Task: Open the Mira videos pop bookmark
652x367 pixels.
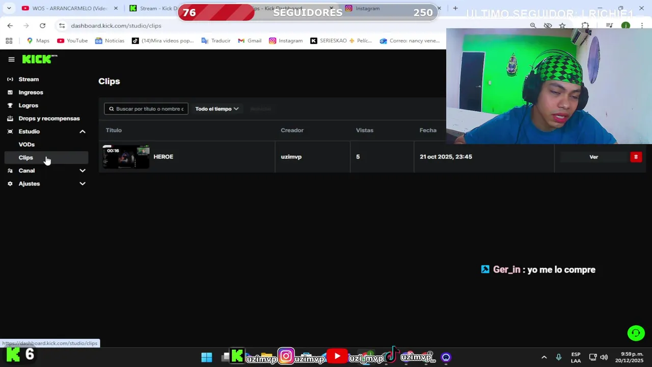Action: pos(163,41)
